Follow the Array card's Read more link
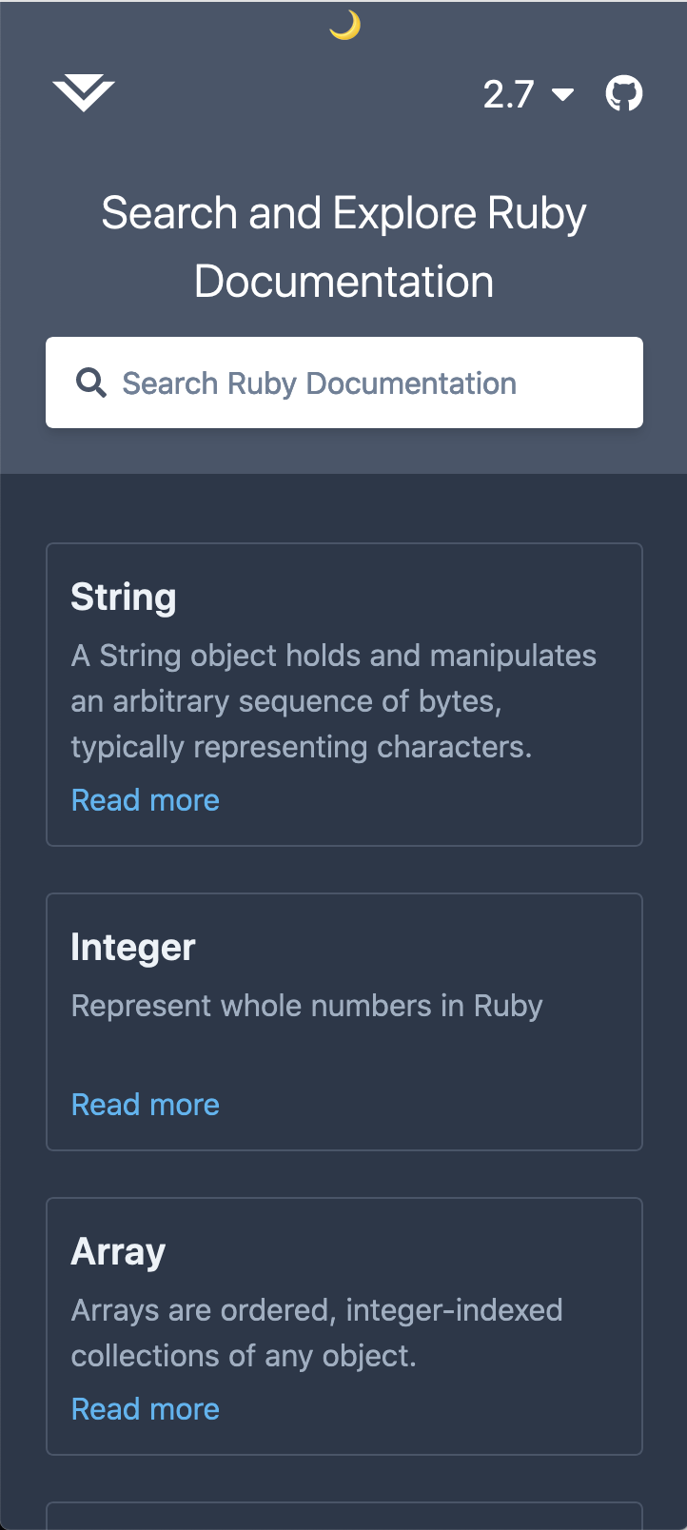The image size is (687, 1530). tap(146, 1409)
